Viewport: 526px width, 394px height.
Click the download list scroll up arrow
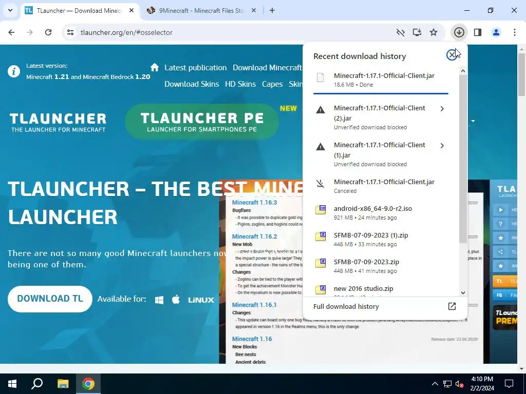(x=463, y=71)
